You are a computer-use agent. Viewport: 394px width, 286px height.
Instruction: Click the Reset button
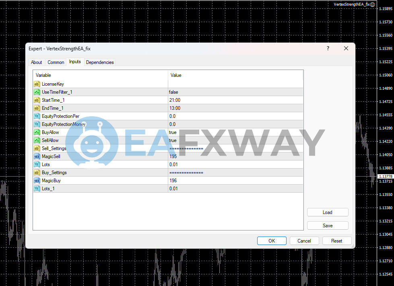click(336, 241)
